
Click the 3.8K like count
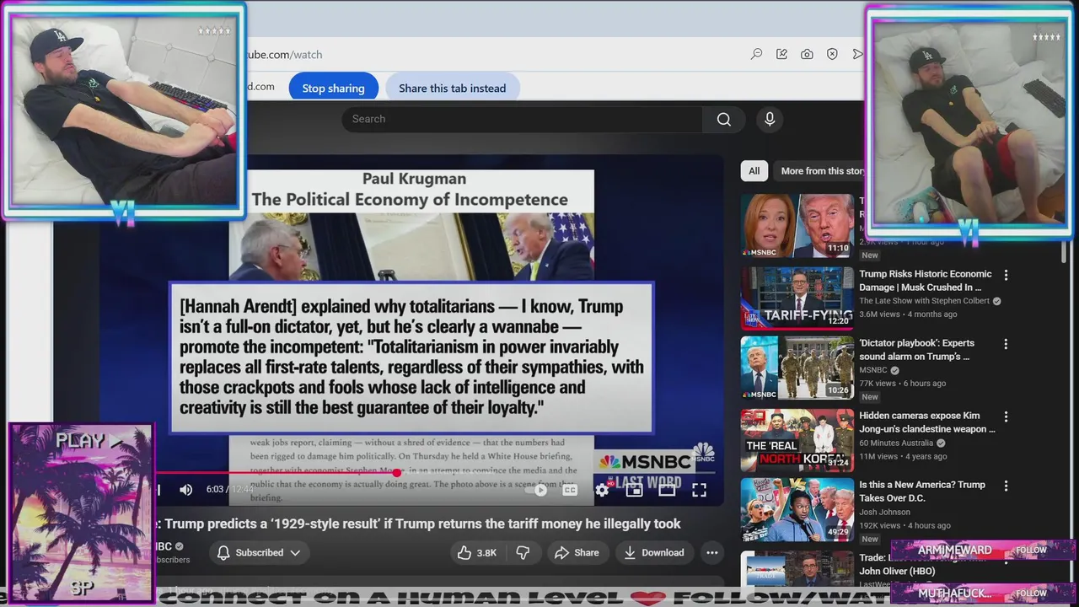pos(486,552)
